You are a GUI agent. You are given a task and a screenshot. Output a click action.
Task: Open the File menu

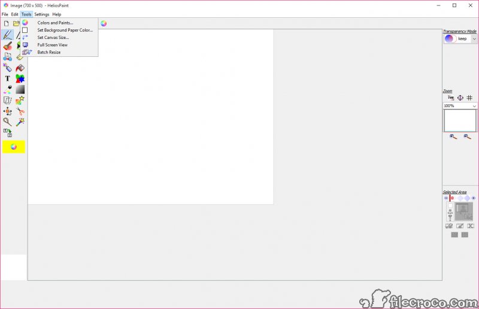tap(5, 14)
